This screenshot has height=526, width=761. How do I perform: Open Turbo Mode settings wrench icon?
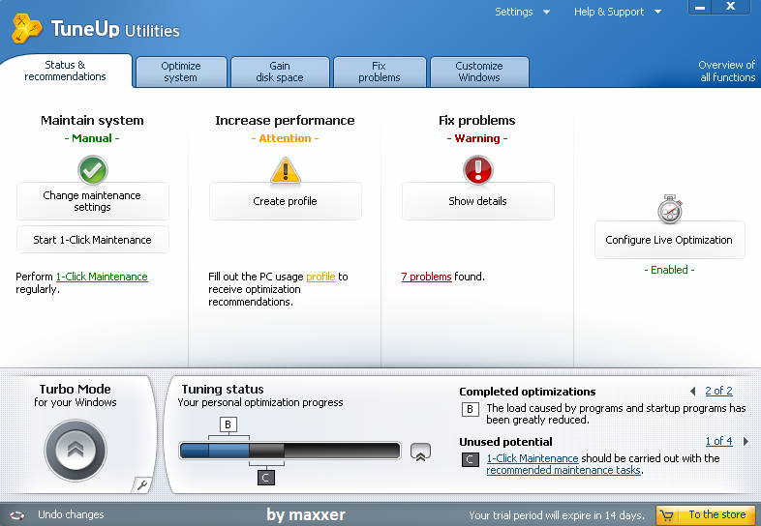pos(141,484)
